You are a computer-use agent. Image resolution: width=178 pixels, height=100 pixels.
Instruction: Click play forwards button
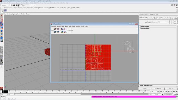[x=169, y=91]
